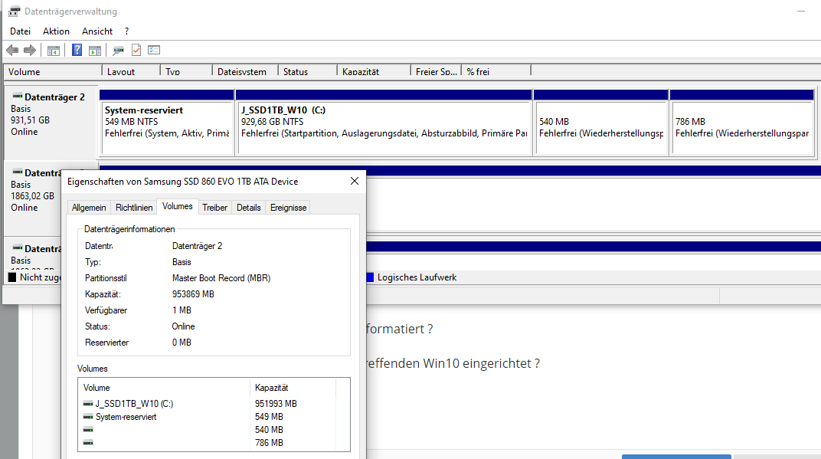Image resolution: width=821 pixels, height=459 pixels.
Task: Click the Volume header in the dialog list
Action: coord(165,388)
